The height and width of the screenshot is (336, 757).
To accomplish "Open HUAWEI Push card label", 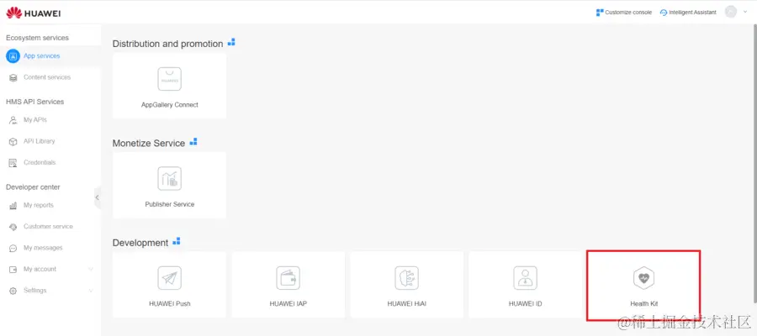I will pyautogui.click(x=169, y=304).
